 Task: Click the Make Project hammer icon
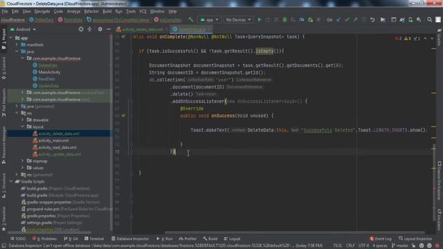click(x=191, y=20)
